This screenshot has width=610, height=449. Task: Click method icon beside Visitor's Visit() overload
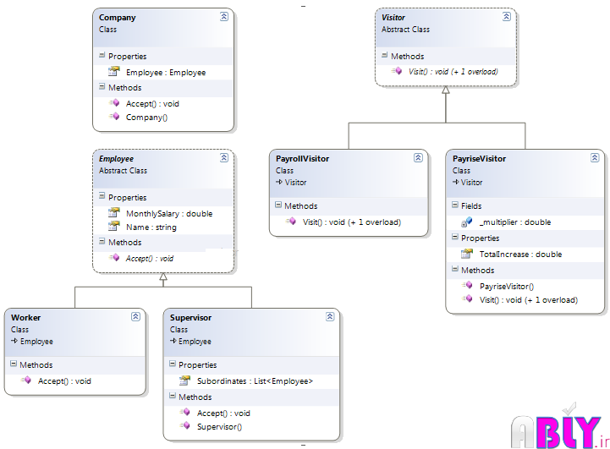click(x=397, y=71)
